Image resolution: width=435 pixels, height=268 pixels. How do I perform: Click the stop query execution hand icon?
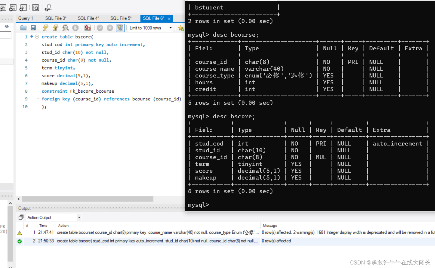tap(76, 28)
